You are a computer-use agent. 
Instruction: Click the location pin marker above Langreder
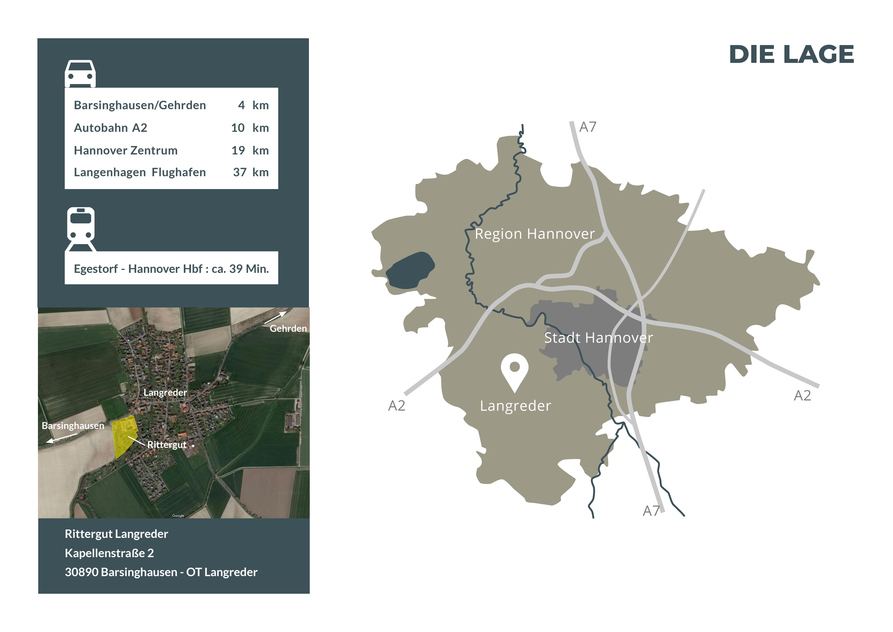coord(514,373)
